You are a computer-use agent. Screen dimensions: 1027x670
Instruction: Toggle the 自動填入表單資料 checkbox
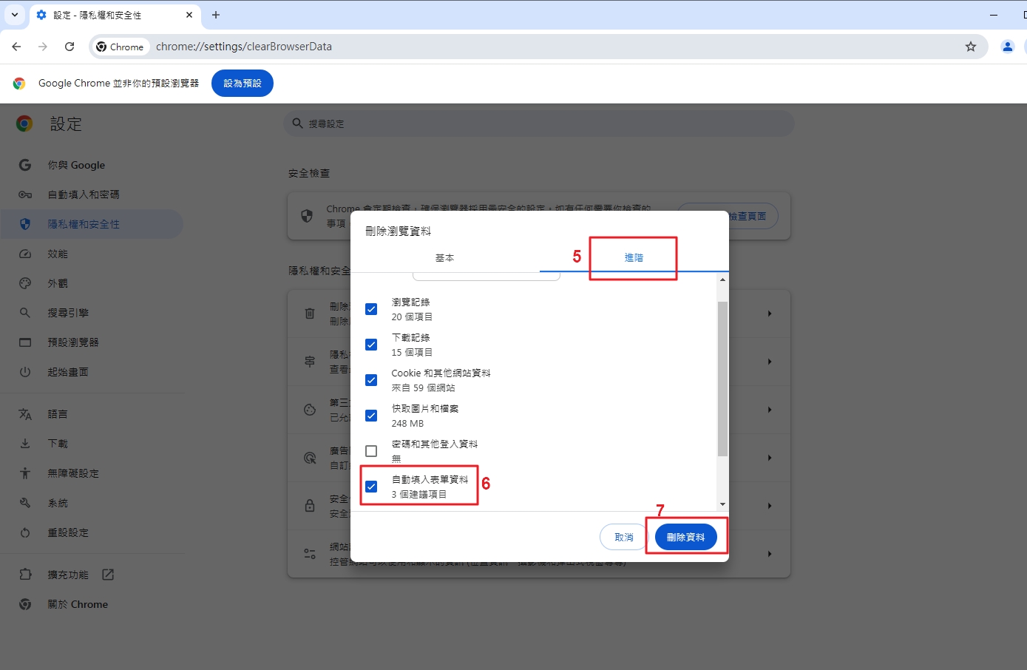coord(371,487)
